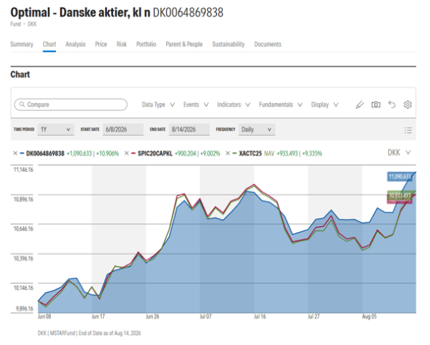The image size is (430, 345).
Task: Click the End of Date footer note
Action: [x=110, y=334]
